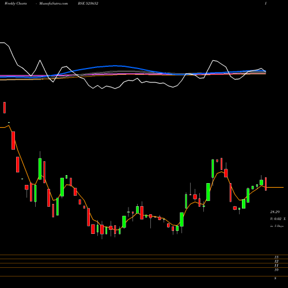
Task: Click the axis label 12
Action: 276,262
